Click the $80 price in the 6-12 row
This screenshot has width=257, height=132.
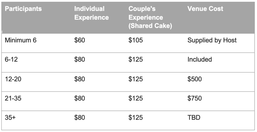coord(80,59)
